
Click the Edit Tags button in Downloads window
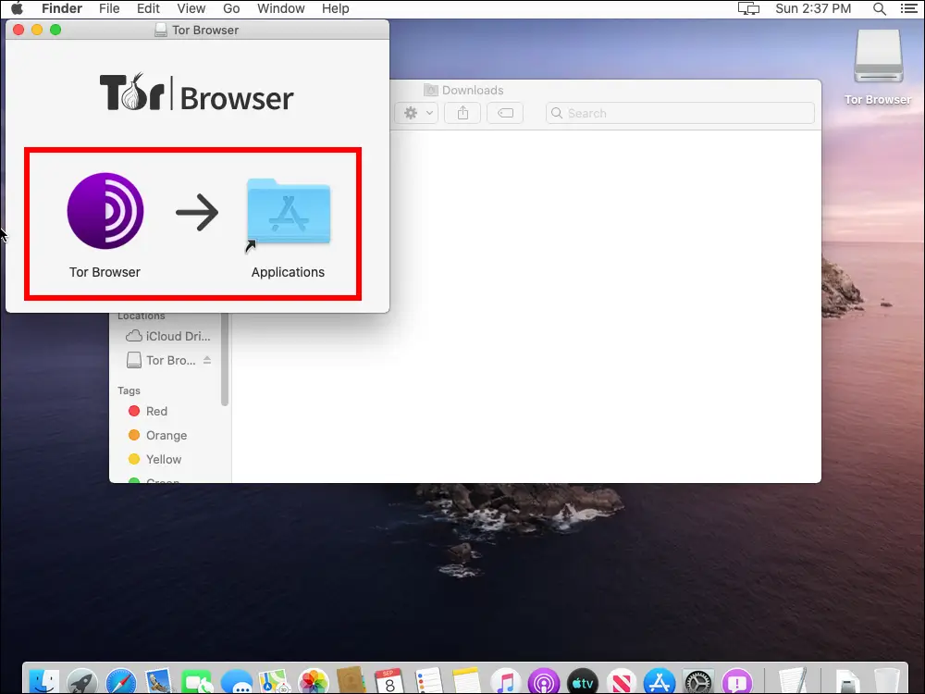point(506,113)
